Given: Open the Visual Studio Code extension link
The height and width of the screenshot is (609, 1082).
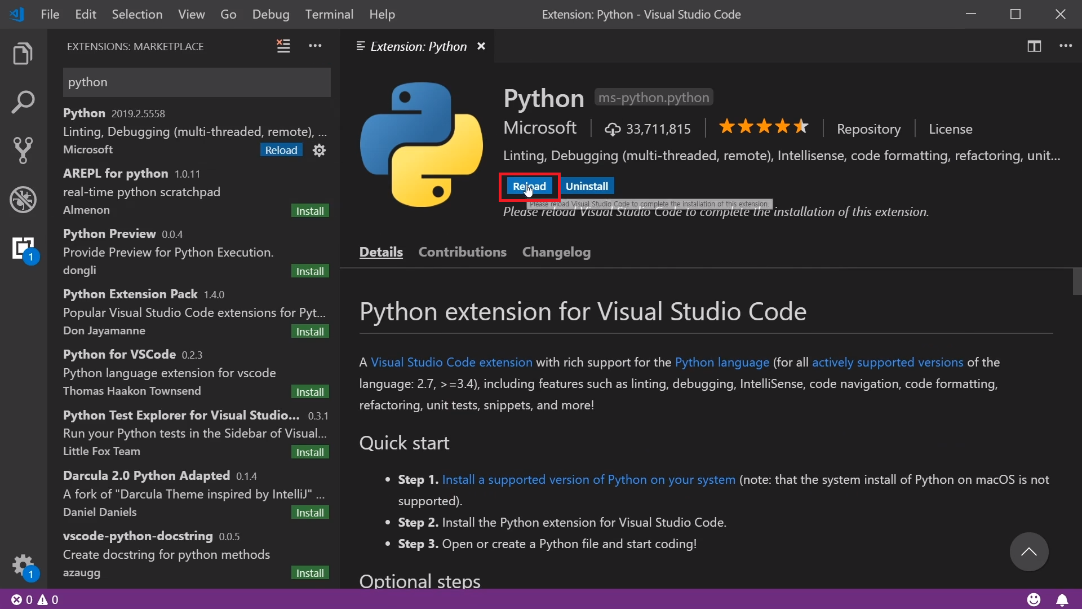Looking at the screenshot, I should [451, 362].
